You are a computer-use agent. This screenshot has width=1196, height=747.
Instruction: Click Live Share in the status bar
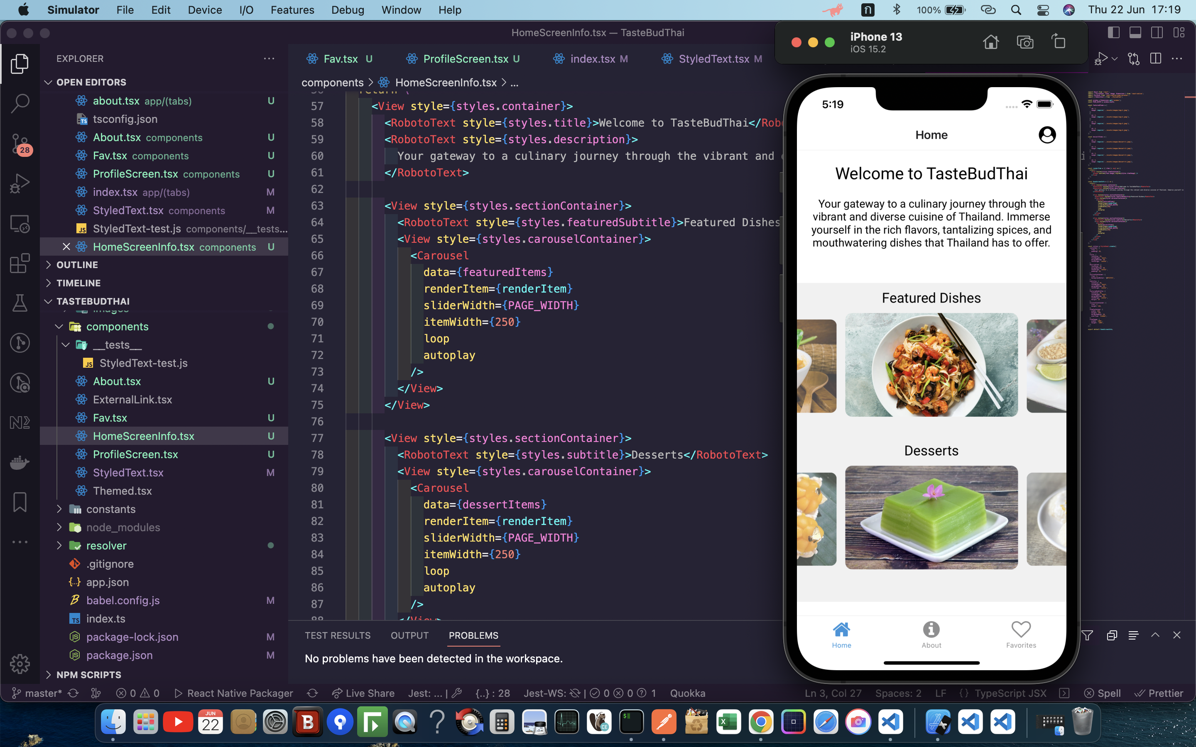click(x=363, y=693)
